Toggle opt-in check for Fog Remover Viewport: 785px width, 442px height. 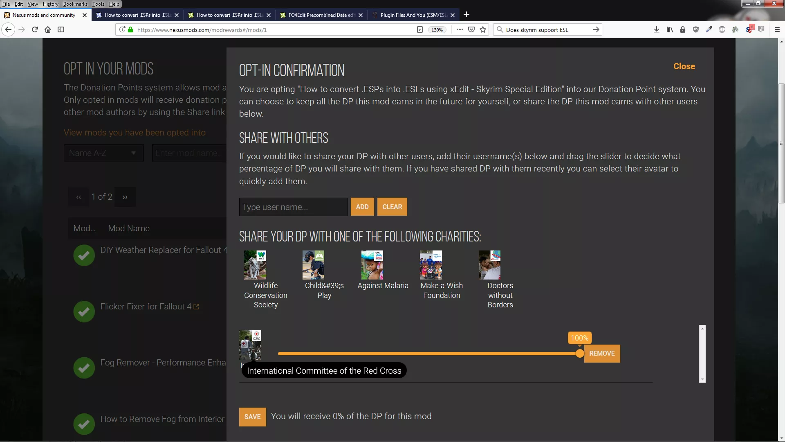coord(84,368)
